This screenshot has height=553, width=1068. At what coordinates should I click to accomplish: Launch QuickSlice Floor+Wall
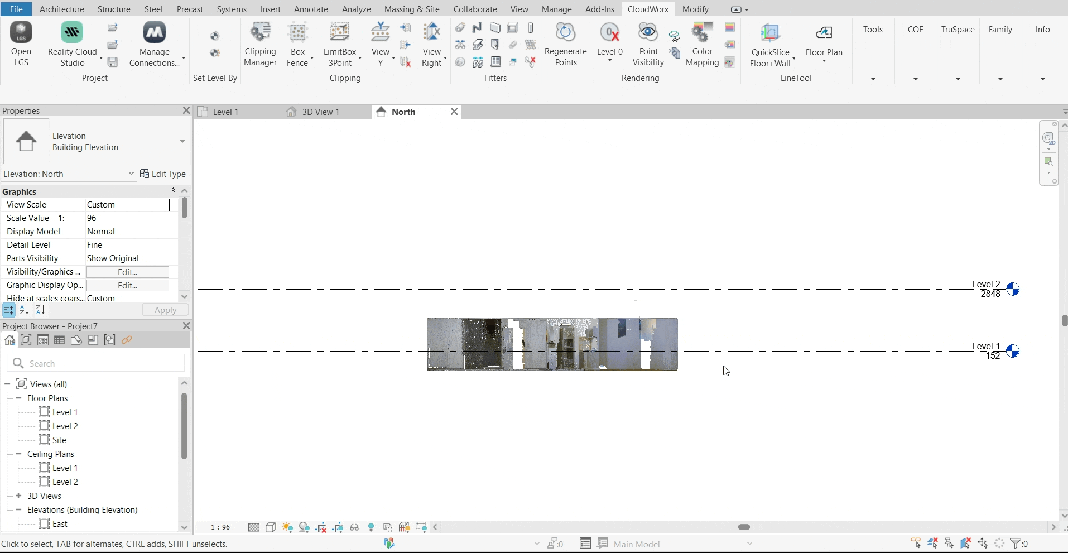(771, 45)
